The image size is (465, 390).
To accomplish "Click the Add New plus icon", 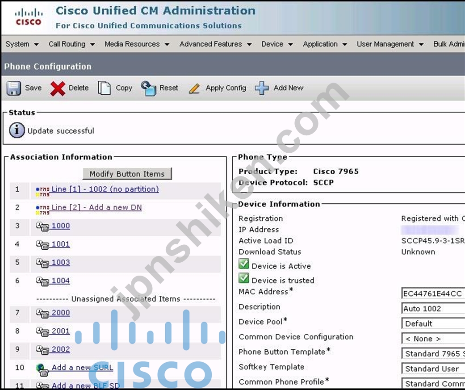I will click(262, 88).
